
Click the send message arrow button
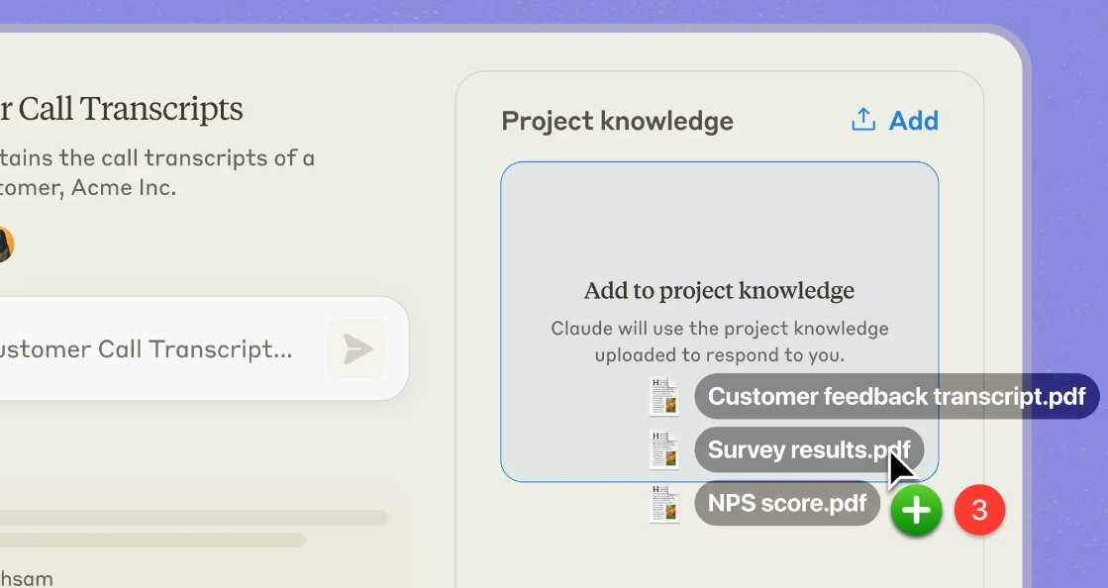click(x=357, y=348)
